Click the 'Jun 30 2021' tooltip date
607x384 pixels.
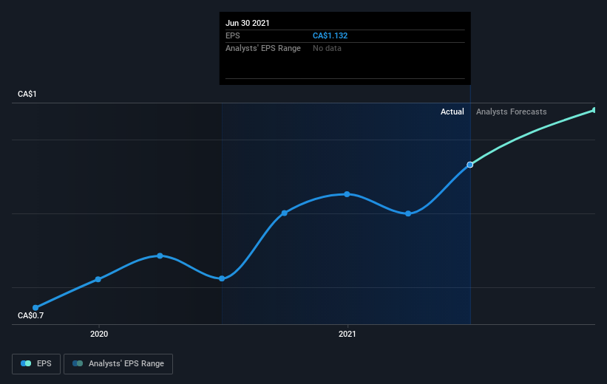pyautogui.click(x=248, y=23)
